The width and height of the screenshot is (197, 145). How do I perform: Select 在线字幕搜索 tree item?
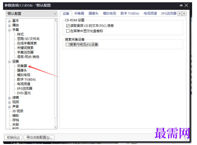tap(27, 43)
